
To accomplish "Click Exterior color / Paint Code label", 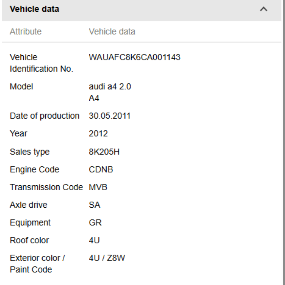I will point(37,264).
